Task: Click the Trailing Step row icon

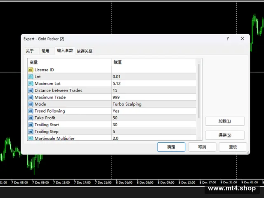Action: click(x=31, y=132)
